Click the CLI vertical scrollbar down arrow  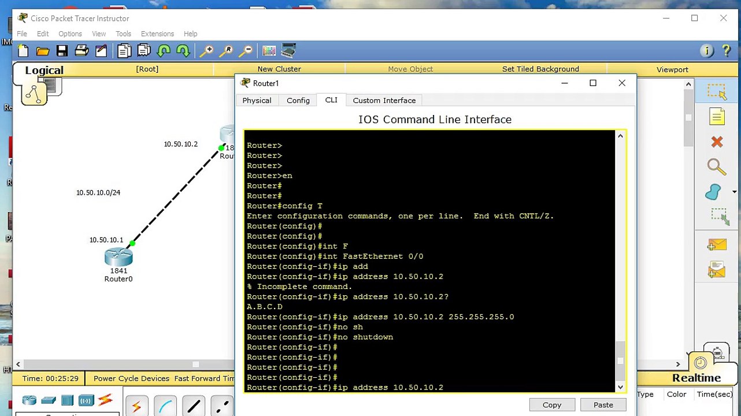coord(620,387)
